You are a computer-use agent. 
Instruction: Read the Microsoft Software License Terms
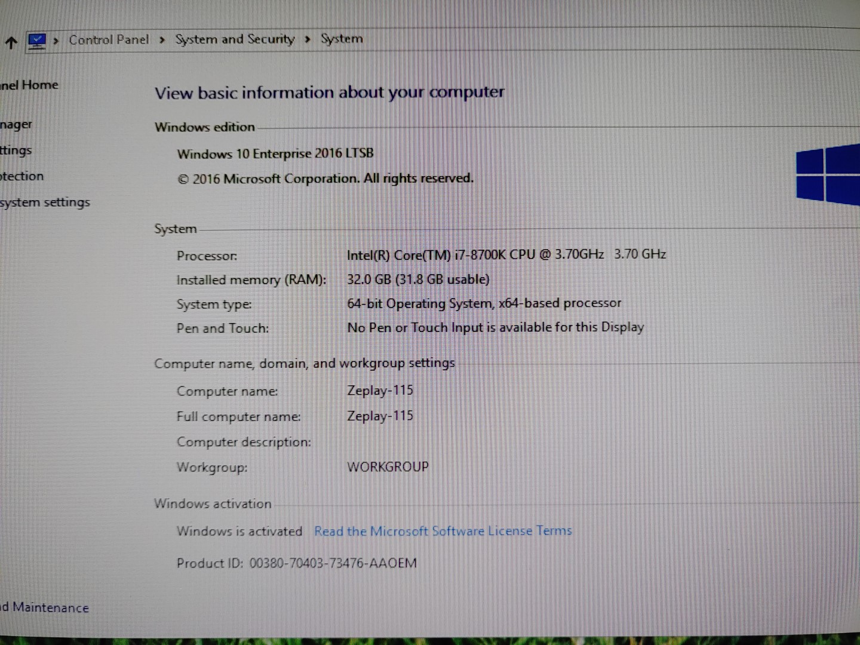tap(443, 531)
